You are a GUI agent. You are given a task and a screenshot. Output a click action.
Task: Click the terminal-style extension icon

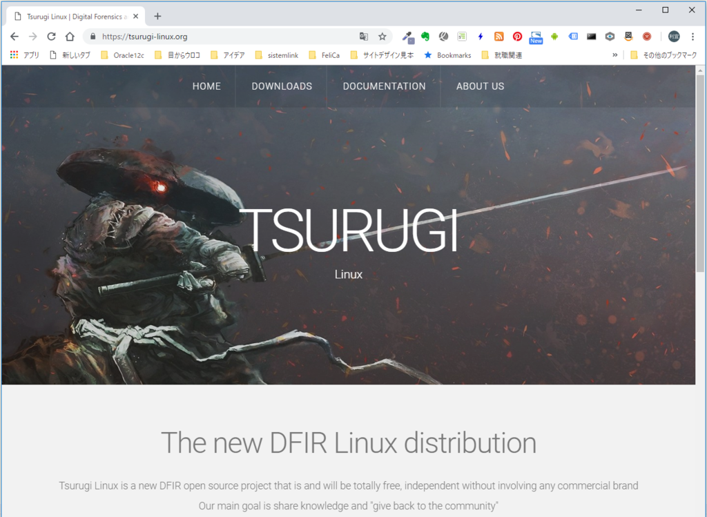590,37
